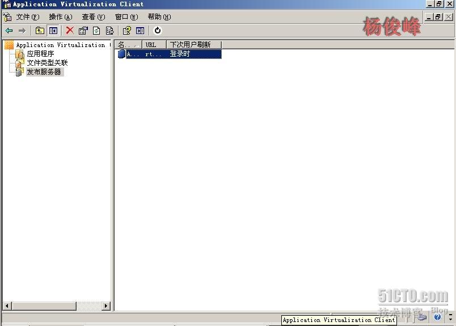
Task: Export list toolbar icon
Action: pos(110,31)
